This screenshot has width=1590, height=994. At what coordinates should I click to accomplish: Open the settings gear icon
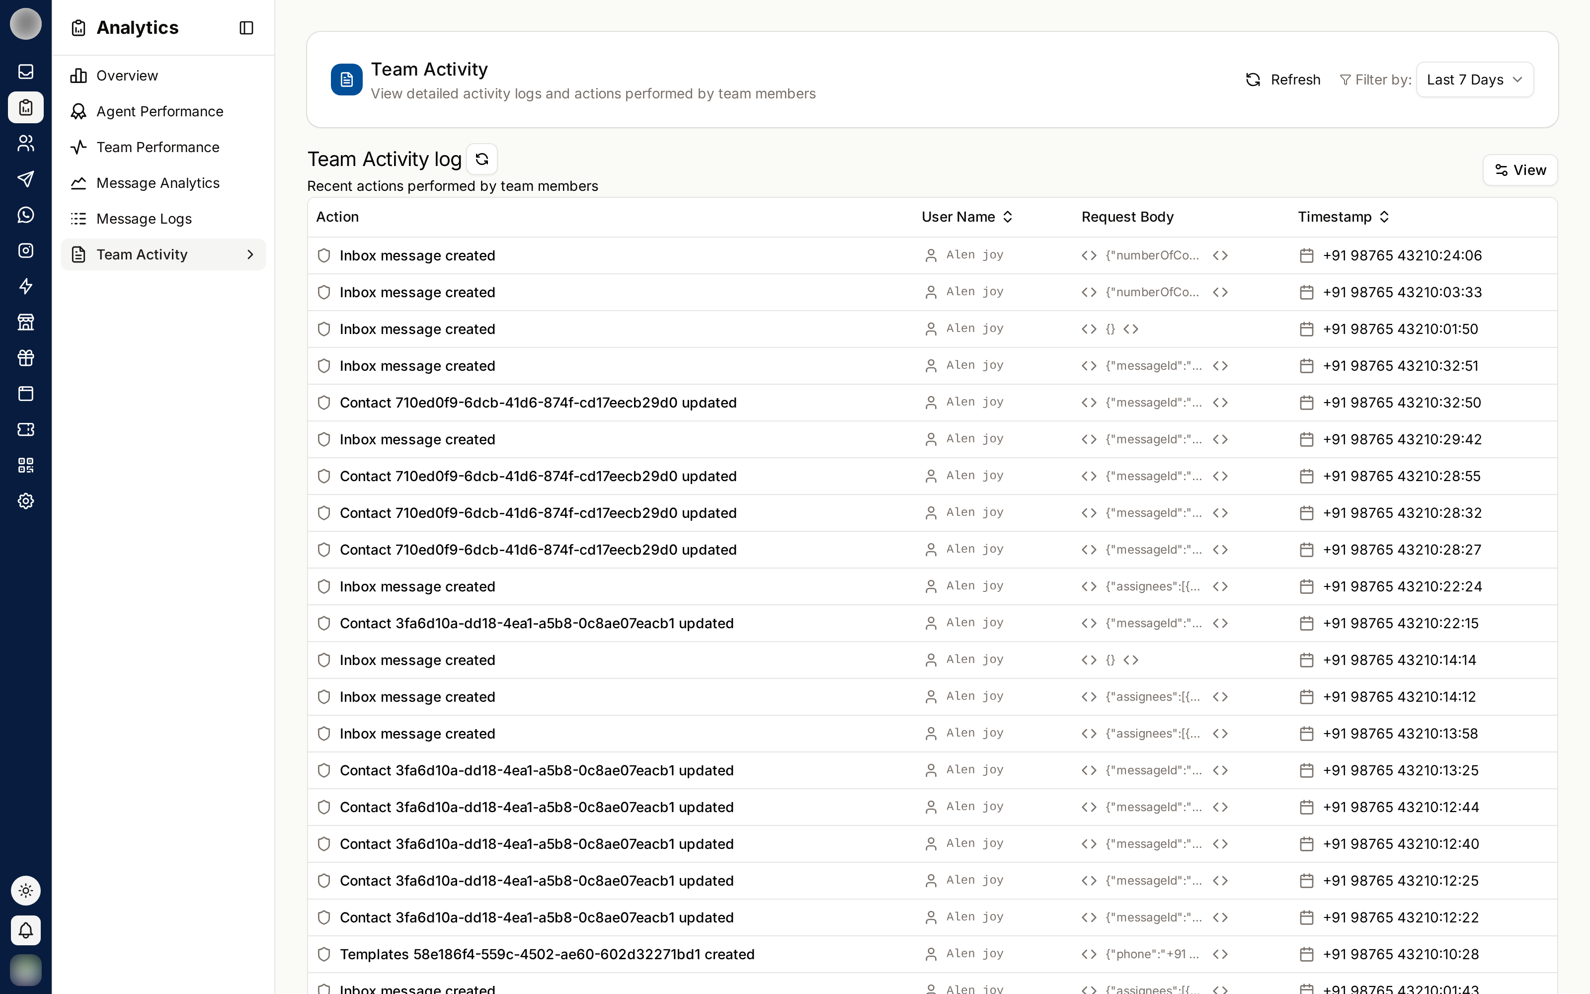[x=26, y=501]
